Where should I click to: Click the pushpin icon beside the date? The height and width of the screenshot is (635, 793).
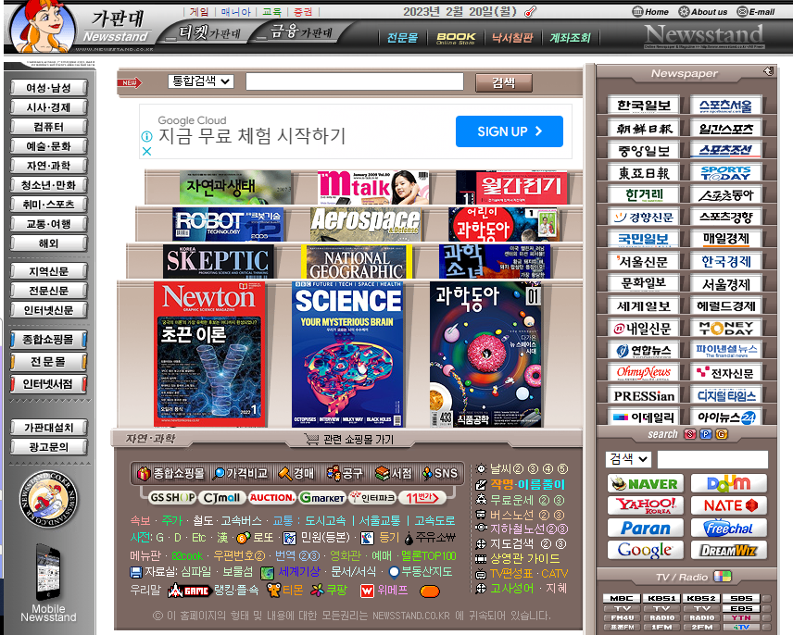click(530, 11)
